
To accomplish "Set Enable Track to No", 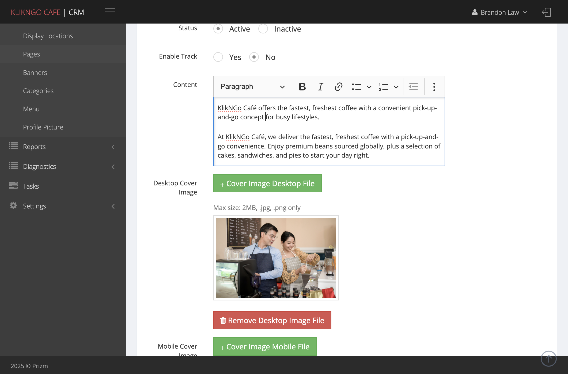I will pos(254,57).
